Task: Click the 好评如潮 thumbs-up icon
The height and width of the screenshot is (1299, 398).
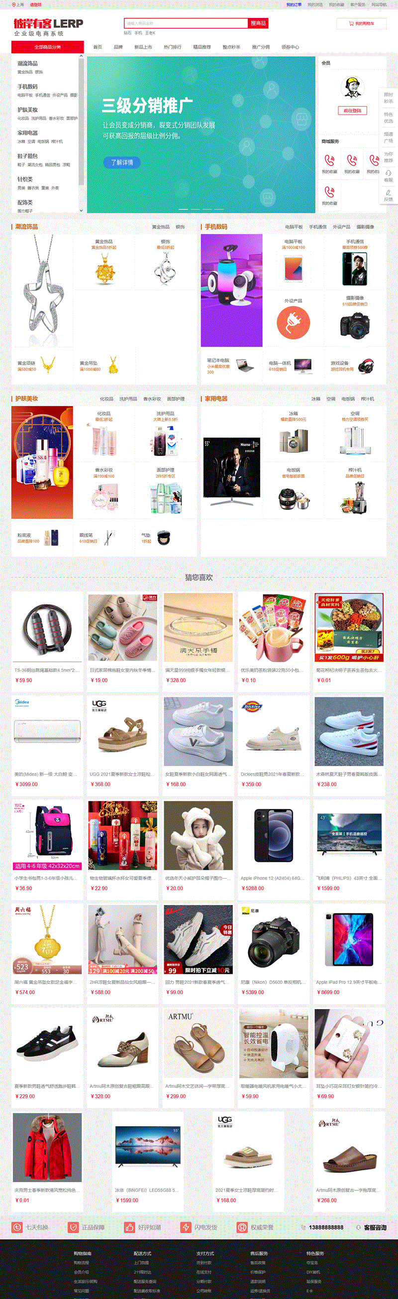Action: point(129,1227)
